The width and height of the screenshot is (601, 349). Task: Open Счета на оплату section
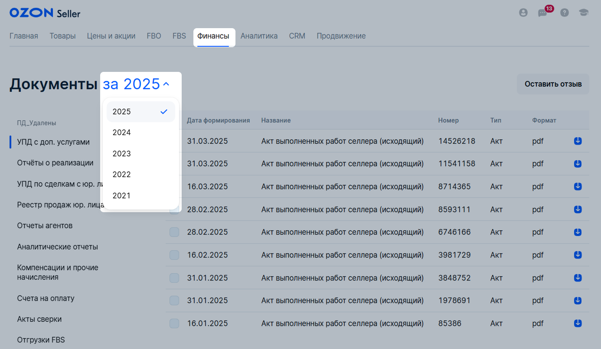coord(46,298)
